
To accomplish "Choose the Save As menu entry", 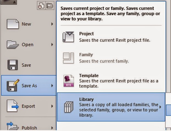I will 29,85.
